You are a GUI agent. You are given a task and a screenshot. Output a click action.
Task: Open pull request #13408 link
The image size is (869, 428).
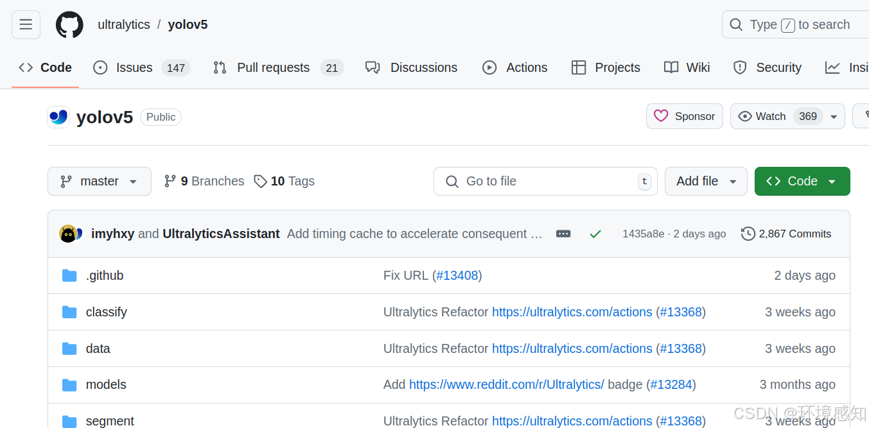(x=457, y=275)
